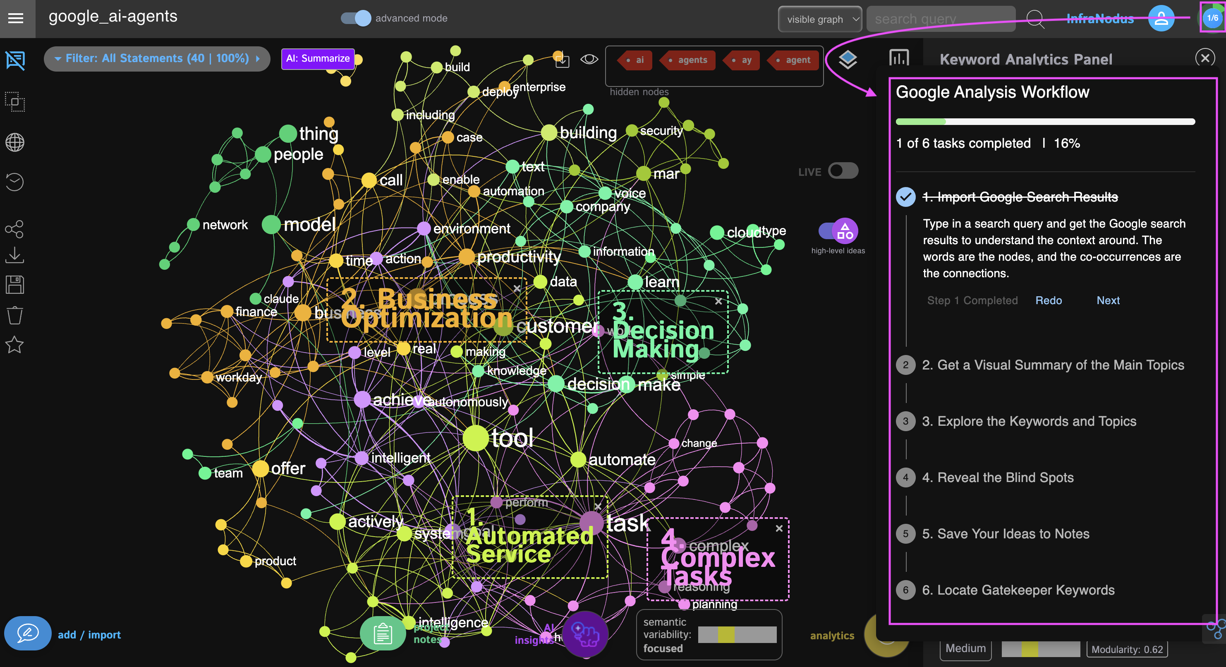The height and width of the screenshot is (667, 1226).
Task: Open the user account avatar icon
Action: (x=1161, y=19)
